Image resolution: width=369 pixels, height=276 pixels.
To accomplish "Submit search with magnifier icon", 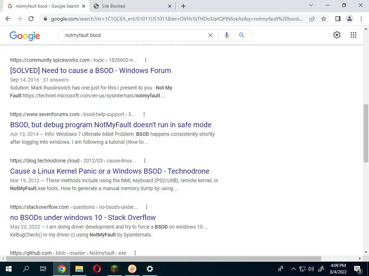I will coord(241,35).
